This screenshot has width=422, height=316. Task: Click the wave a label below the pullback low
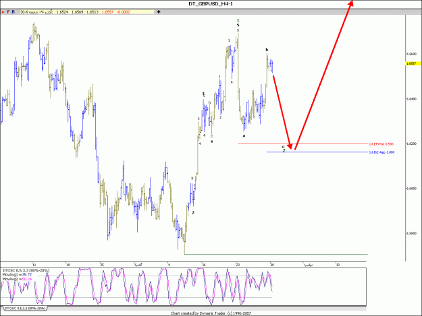pos(244,136)
